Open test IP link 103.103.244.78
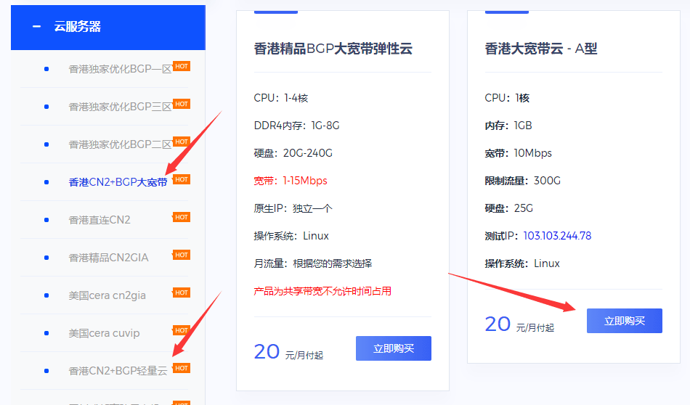The width and height of the screenshot is (690, 405). pyautogui.click(x=557, y=236)
